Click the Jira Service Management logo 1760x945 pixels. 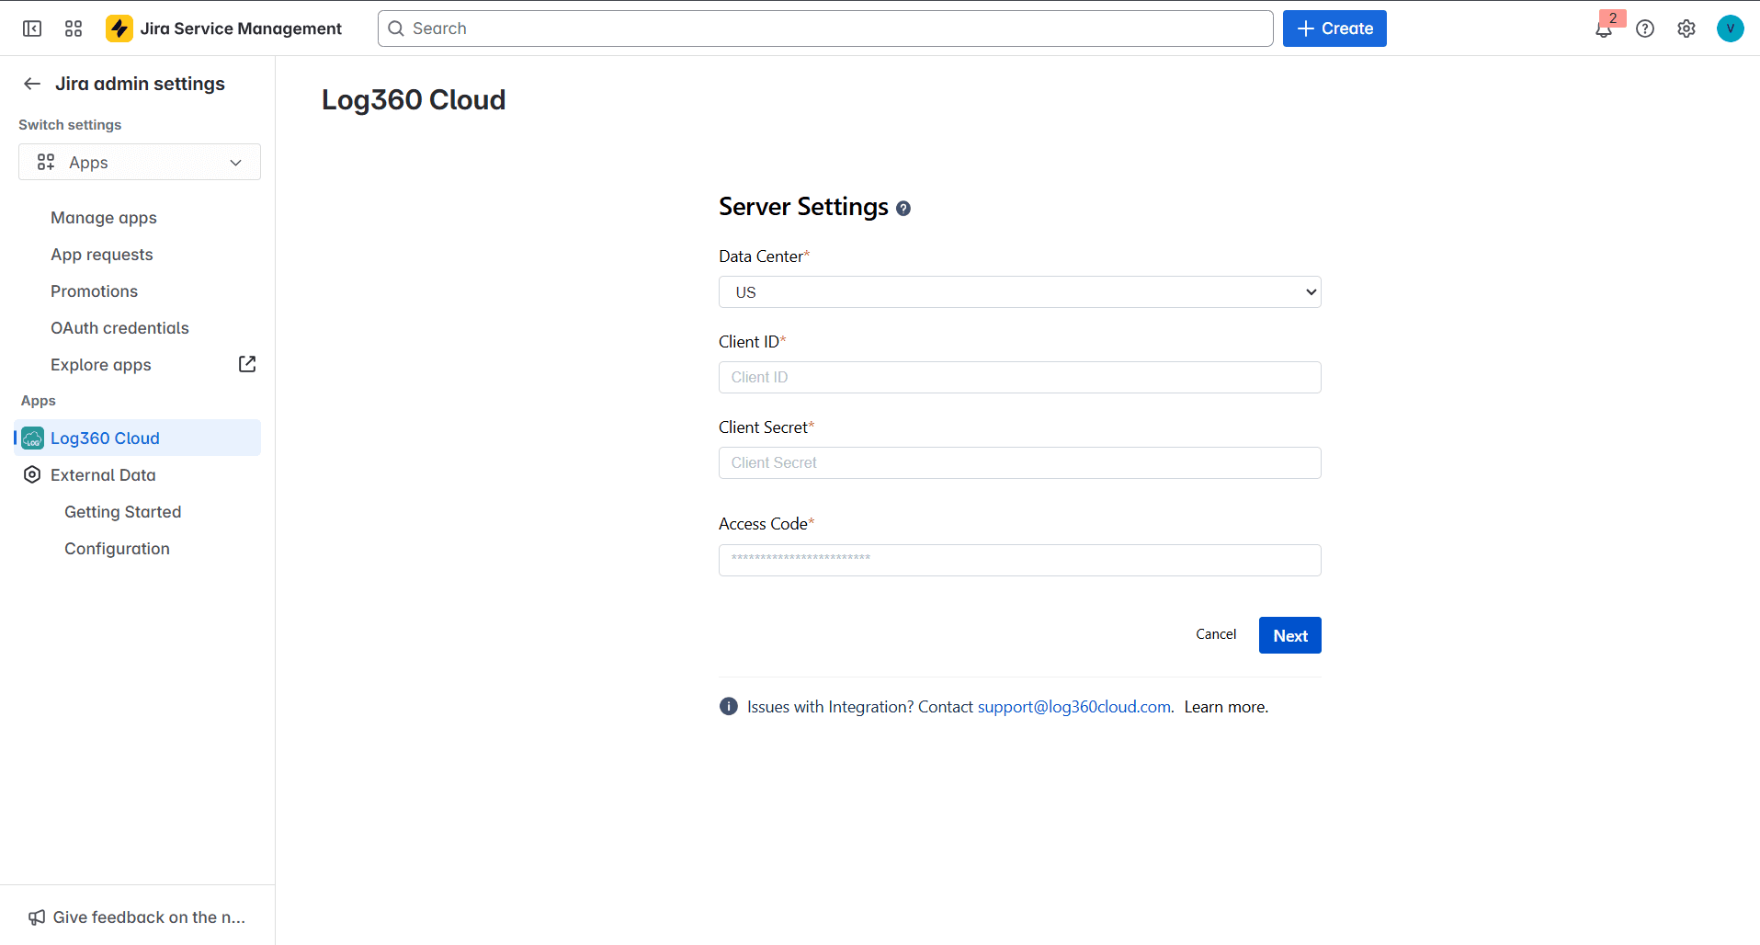[x=119, y=28]
